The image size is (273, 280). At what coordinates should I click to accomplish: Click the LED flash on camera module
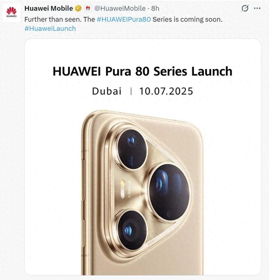(123, 189)
